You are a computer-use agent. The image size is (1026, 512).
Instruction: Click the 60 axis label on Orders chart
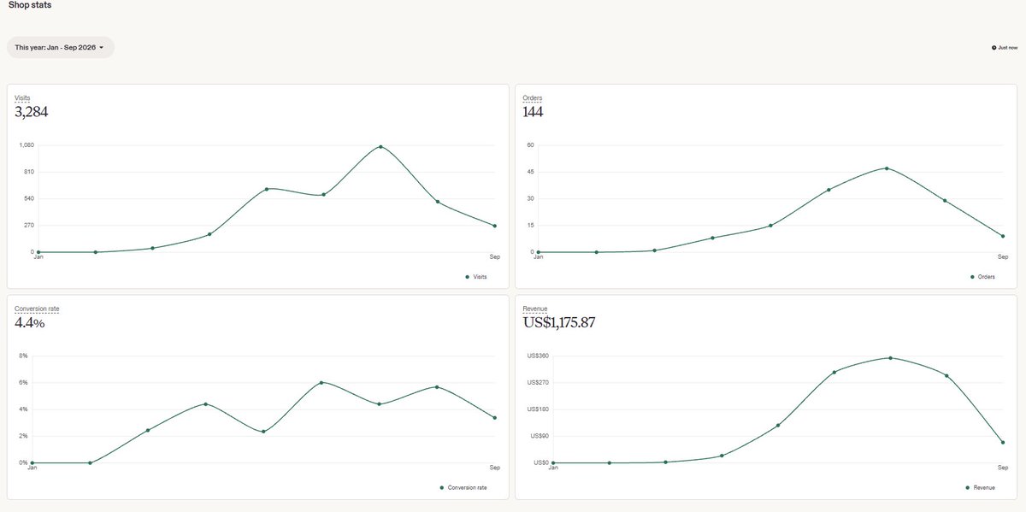[531, 145]
